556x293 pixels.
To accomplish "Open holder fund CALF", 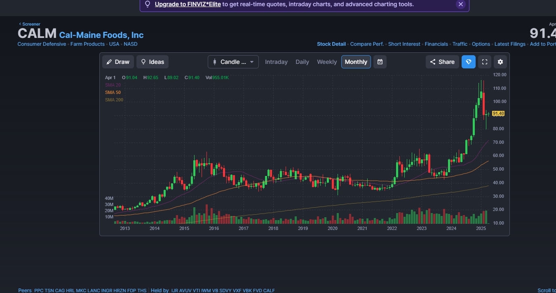I will point(269,291).
